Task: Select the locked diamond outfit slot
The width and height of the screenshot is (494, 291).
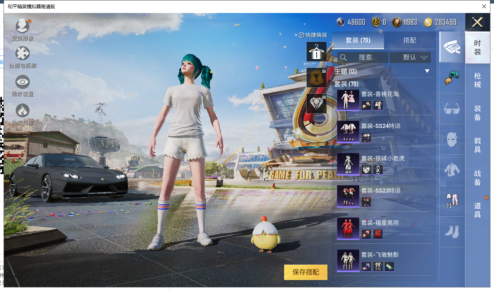Action: coord(316,104)
